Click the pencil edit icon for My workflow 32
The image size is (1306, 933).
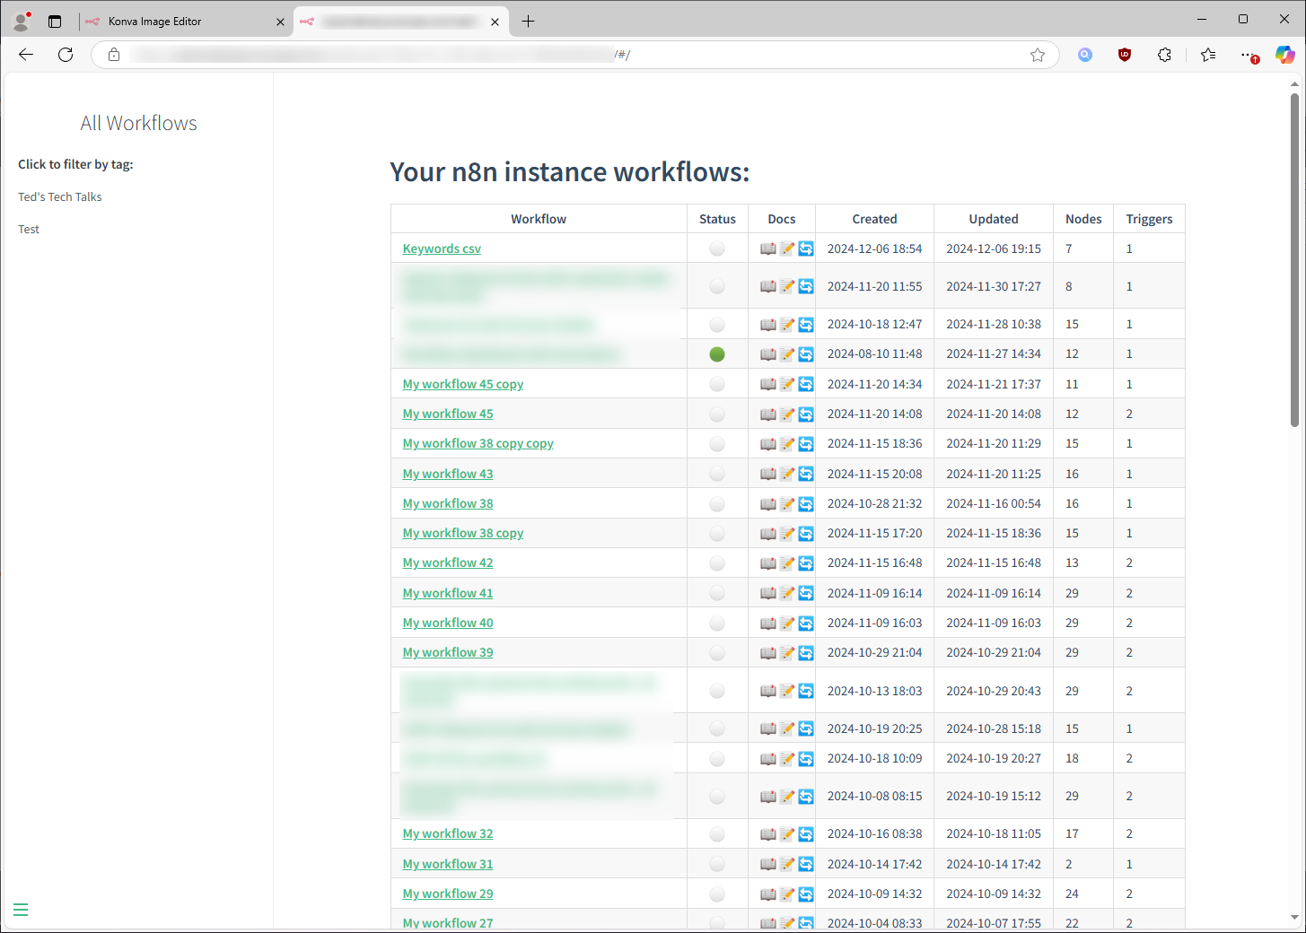(x=787, y=833)
